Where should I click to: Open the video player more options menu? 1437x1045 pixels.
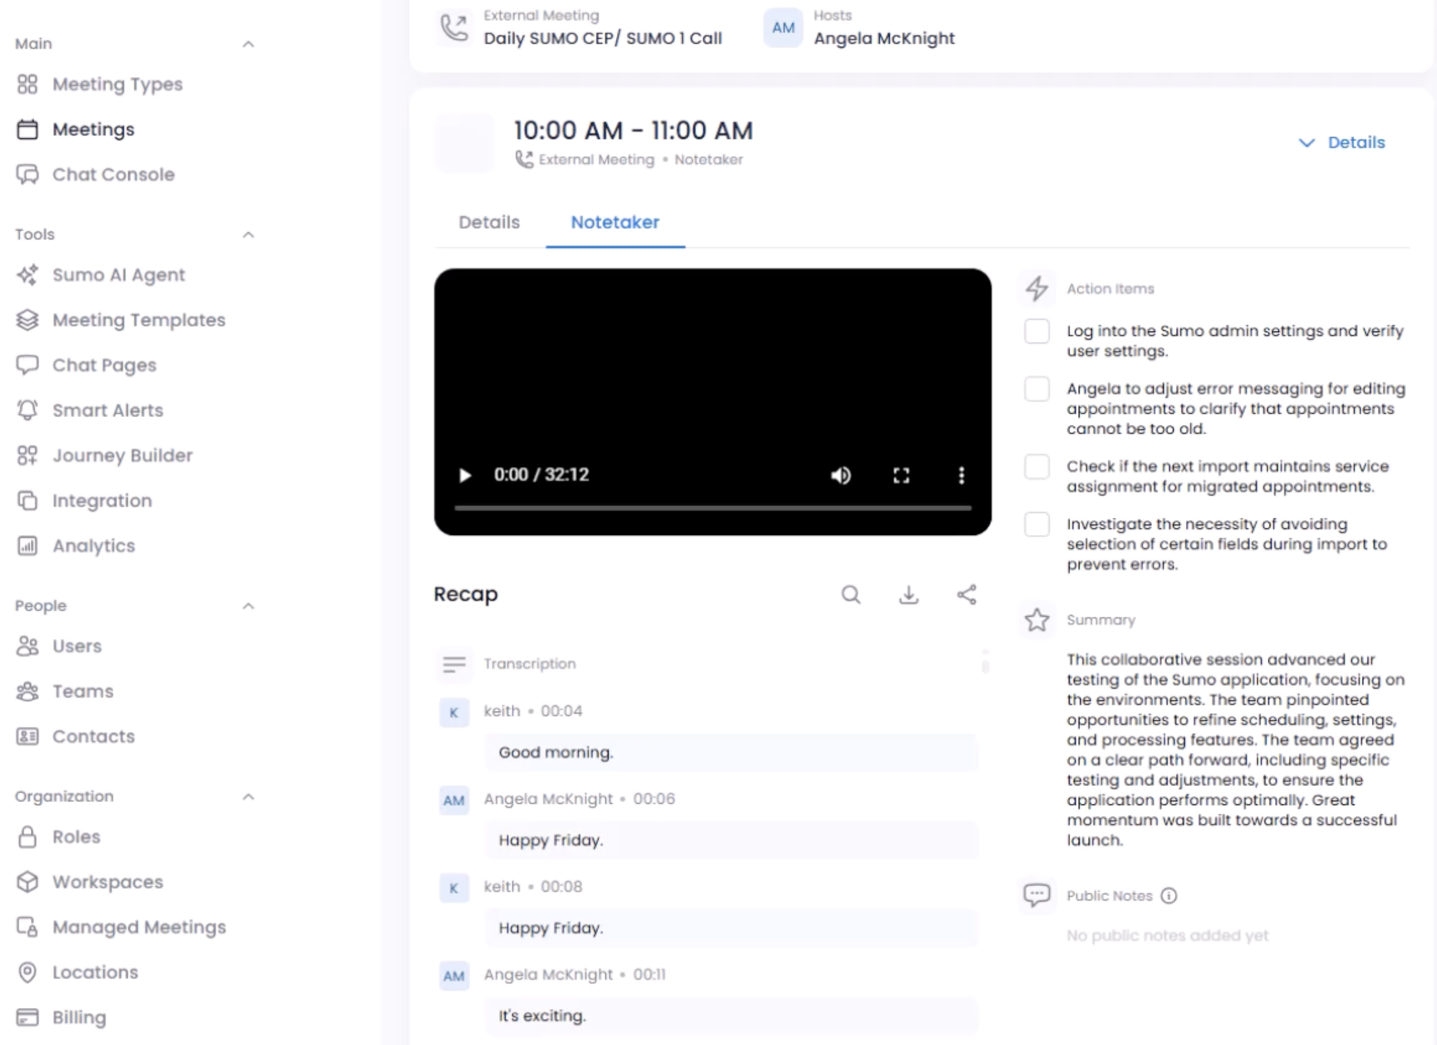961,475
